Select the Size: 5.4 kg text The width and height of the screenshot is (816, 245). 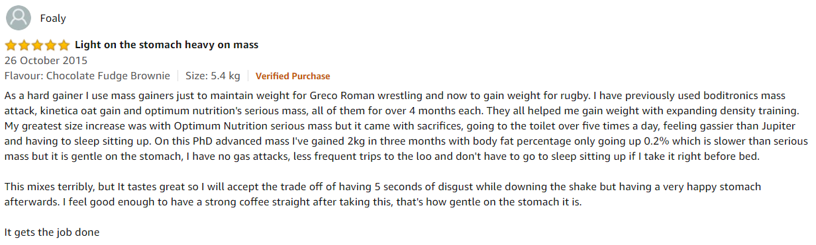pyautogui.click(x=213, y=76)
